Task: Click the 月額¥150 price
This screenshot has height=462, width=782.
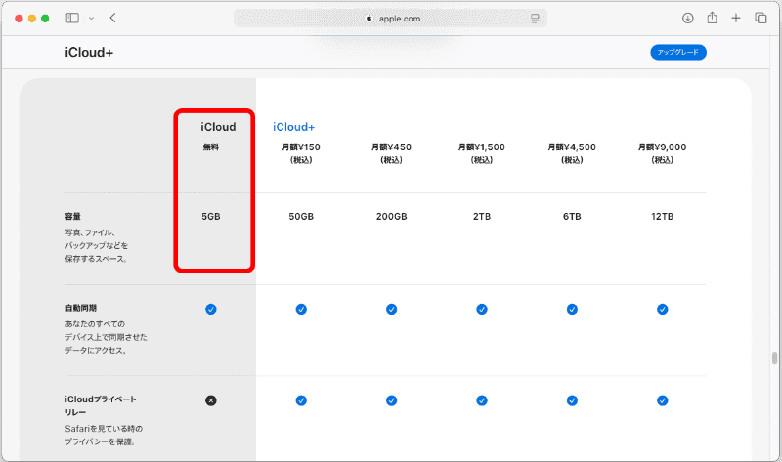Action: [x=301, y=147]
